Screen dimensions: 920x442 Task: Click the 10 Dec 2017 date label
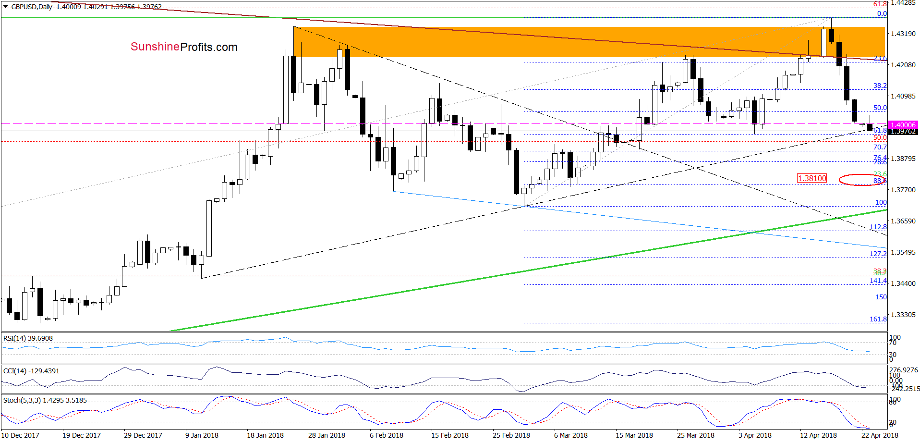[20, 435]
